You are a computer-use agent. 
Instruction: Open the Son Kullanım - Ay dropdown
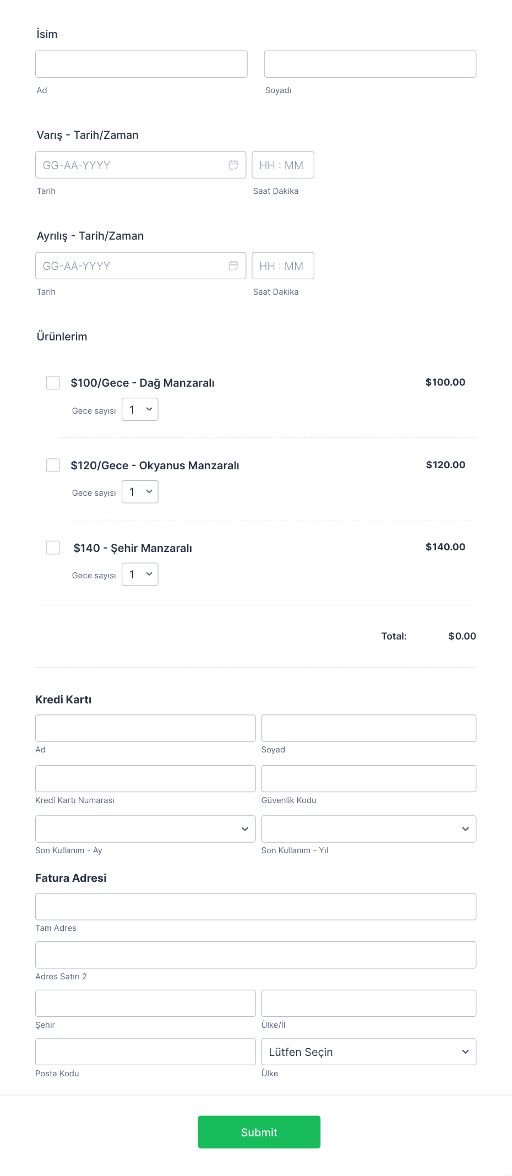[x=145, y=829]
